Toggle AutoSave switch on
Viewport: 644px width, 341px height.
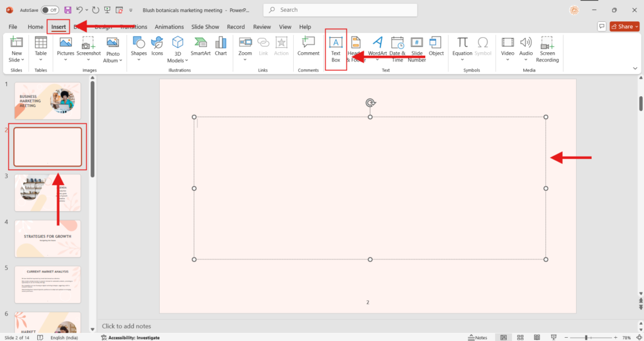click(49, 10)
